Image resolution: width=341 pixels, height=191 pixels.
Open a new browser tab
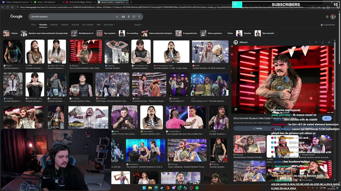(x=131, y=2)
